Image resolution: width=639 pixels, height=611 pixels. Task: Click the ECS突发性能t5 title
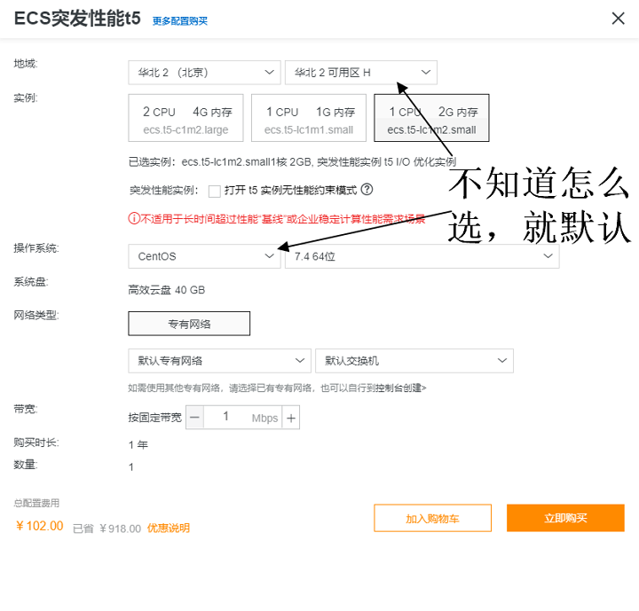77,19
